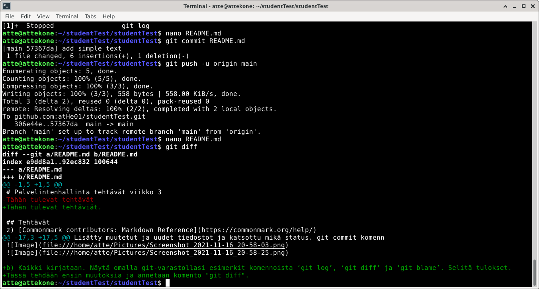Image resolution: width=539 pixels, height=289 pixels.
Task: Click 'diff --git a/README.md b/README.md' line
Action: (70, 154)
